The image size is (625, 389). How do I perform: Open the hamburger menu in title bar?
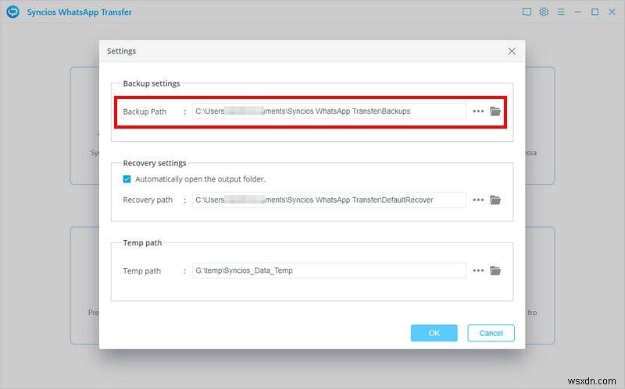click(x=561, y=12)
